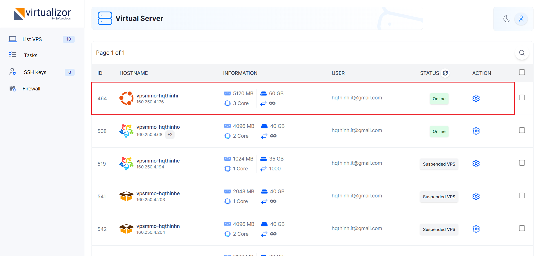This screenshot has height=256, width=540.
Task: Click the virtualizor logo
Action: (x=42, y=14)
